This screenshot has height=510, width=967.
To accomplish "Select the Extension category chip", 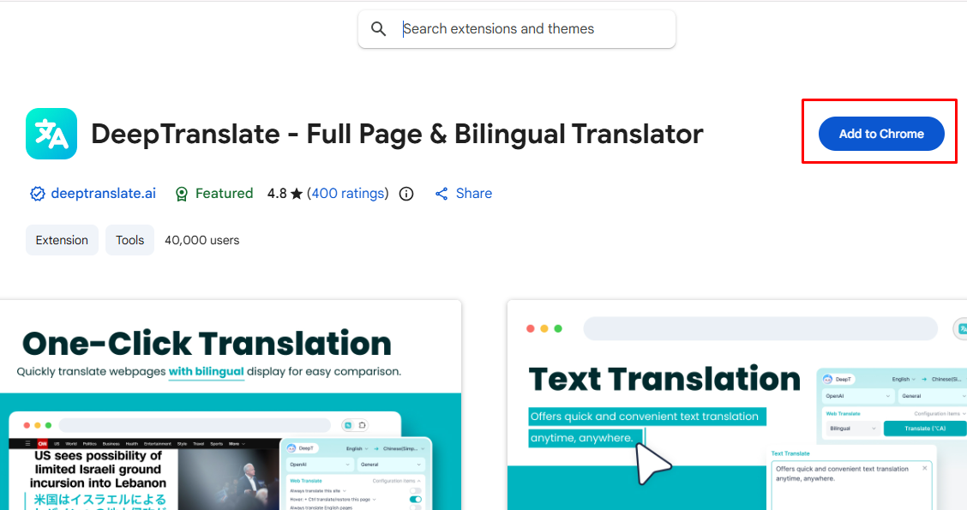I will coord(62,240).
